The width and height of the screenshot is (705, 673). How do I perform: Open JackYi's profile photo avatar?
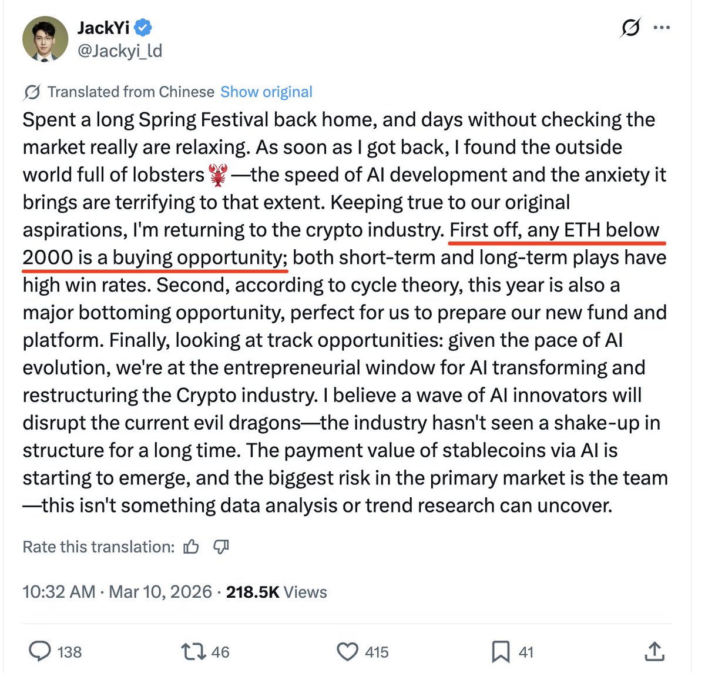[x=45, y=39]
